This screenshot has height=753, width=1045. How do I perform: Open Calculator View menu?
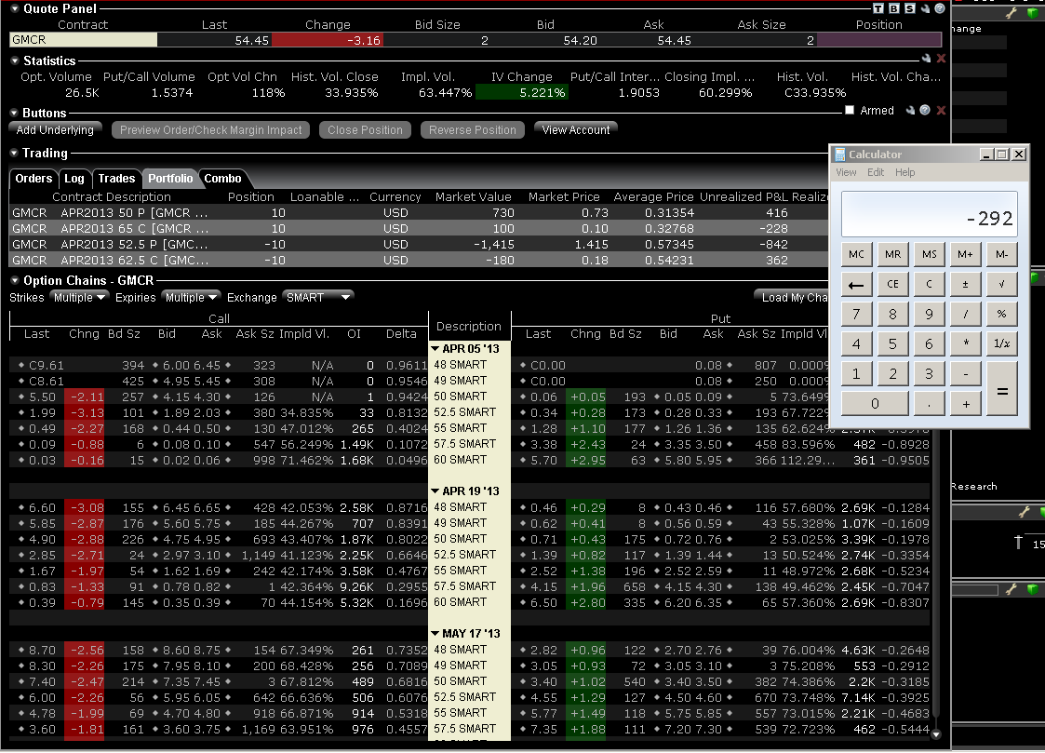pyautogui.click(x=846, y=172)
